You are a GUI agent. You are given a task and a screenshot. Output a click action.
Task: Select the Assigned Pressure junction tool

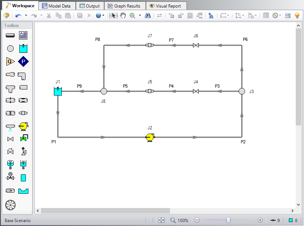23,61
